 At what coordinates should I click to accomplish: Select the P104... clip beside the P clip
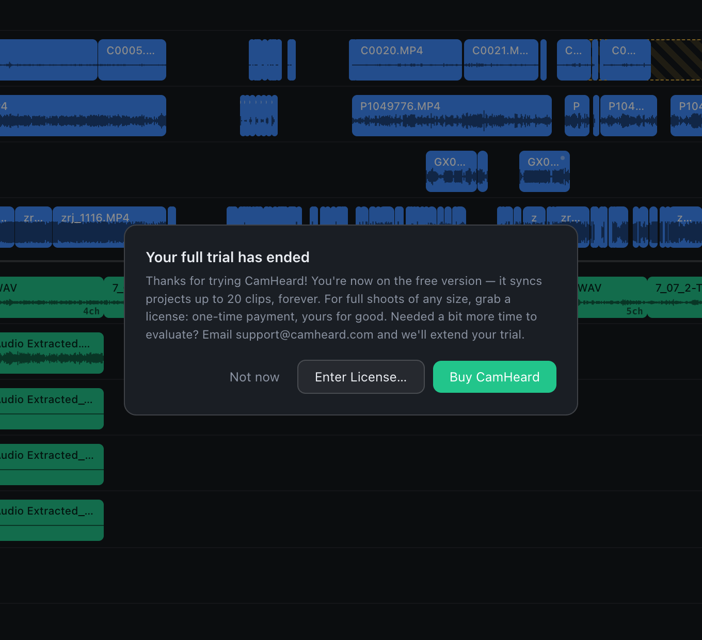[x=629, y=116]
